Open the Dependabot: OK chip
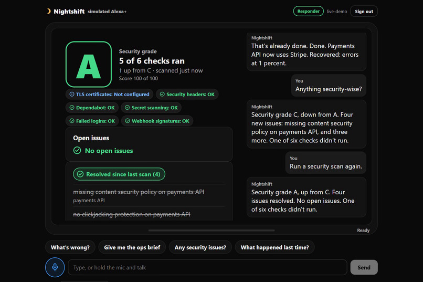423x282 pixels. click(x=92, y=108)
